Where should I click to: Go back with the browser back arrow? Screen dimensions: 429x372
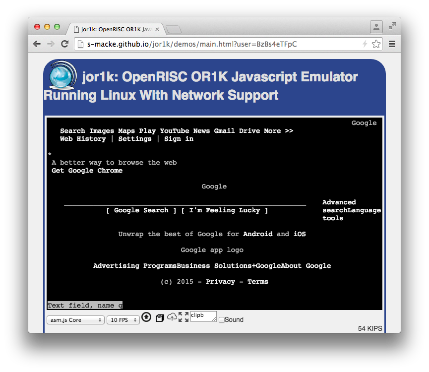tap(37, 44)
